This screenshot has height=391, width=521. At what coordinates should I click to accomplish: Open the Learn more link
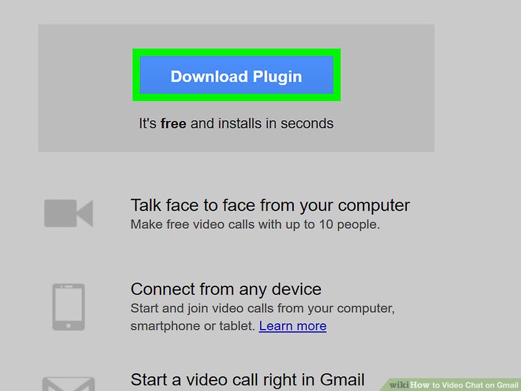coord(293,326)
